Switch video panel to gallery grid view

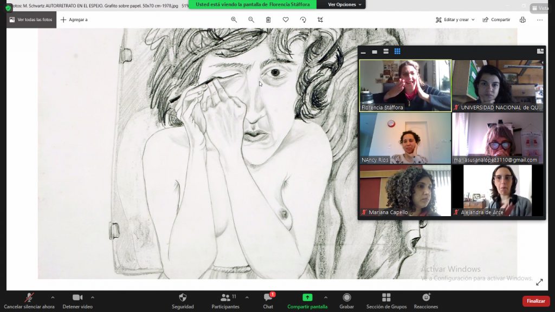(397, 51)
